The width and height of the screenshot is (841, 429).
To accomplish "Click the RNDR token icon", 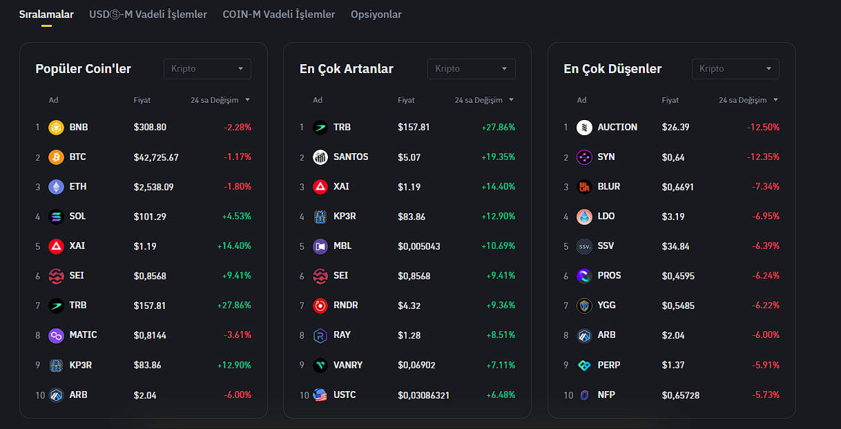I will click(320, 306).
